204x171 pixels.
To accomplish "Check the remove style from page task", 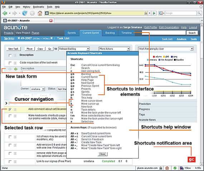I will tap(10, 153).
